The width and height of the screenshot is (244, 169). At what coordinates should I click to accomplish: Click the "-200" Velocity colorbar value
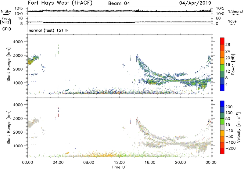tap(231, 148)
